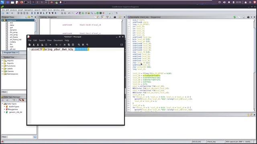Select .data section in Program Trees
Image resolution: width=257 pixels, height=144 pixels.
click(12, 25)
